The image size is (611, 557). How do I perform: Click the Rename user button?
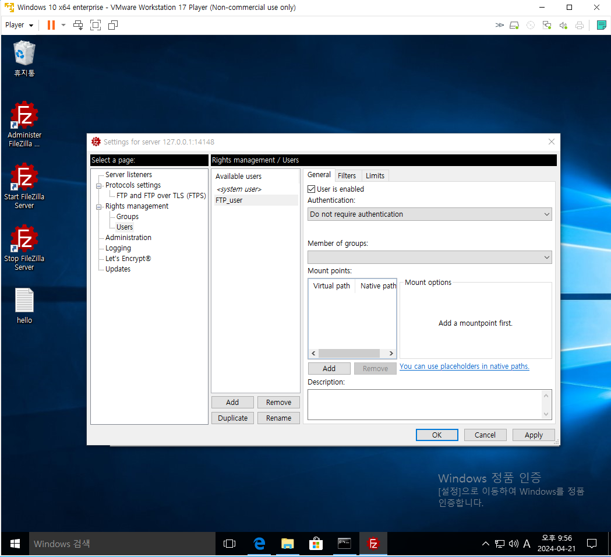pos(278,418)
